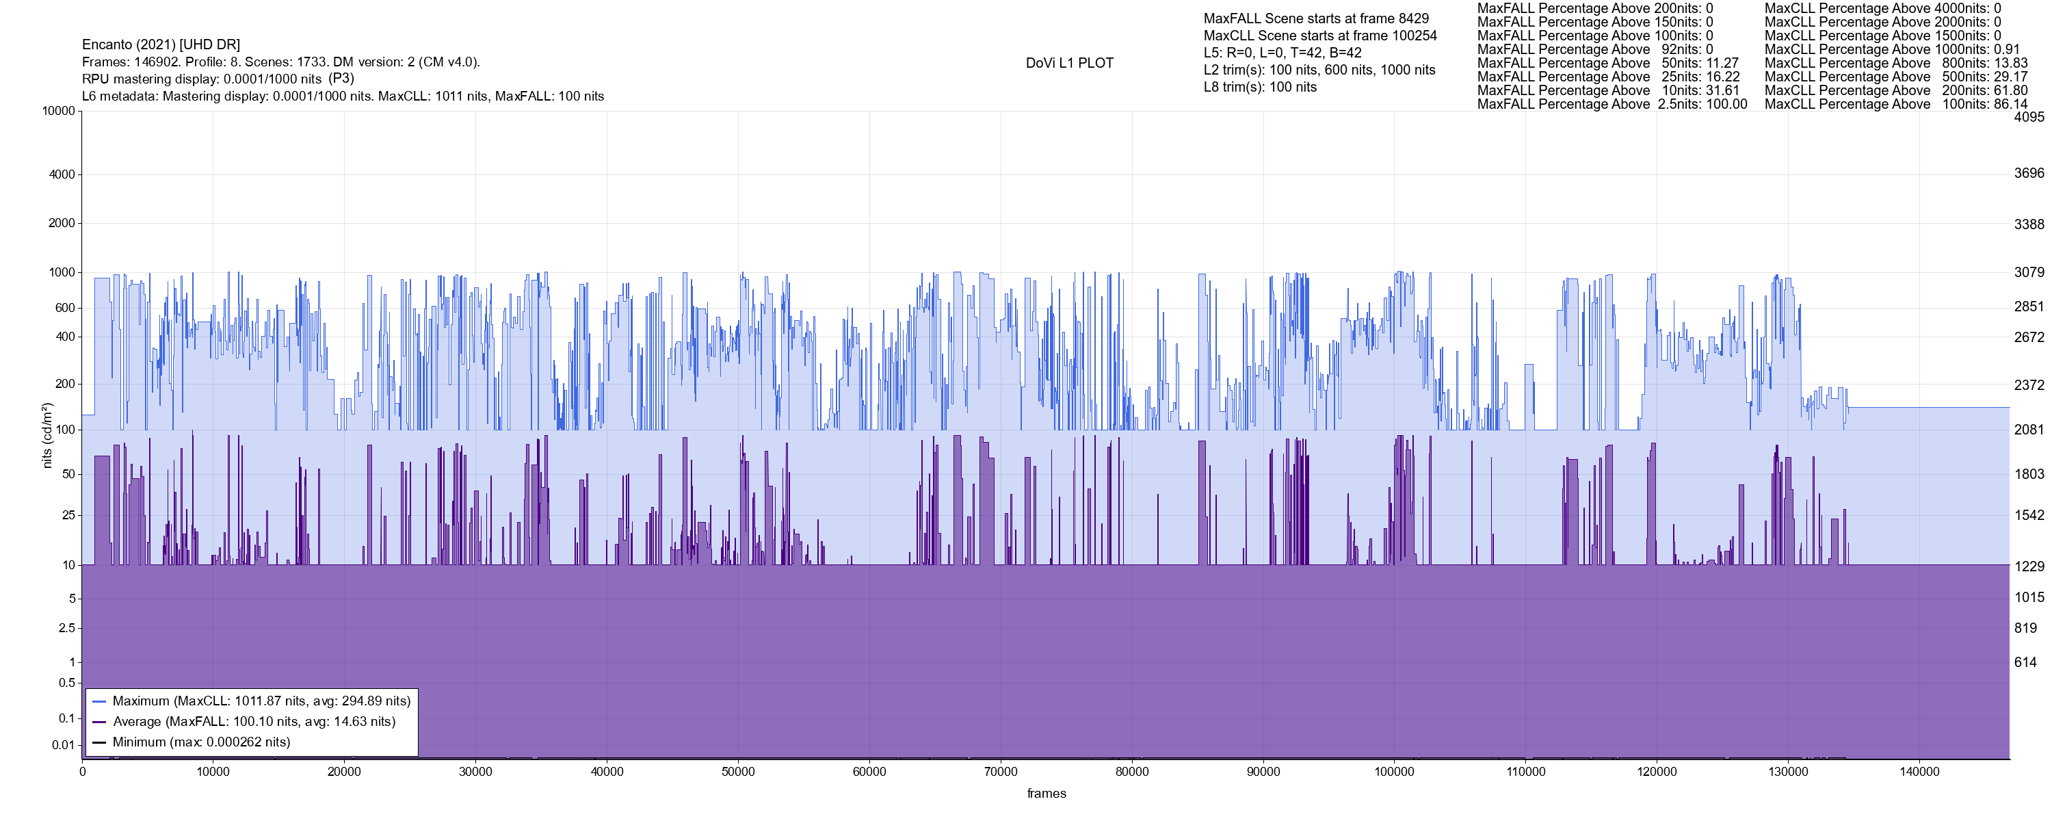Click MaxFALL Percentage Above 50nits stat
Image resolution: width=2052 pixels, height=821 pixels.
click(x=1607, y=63)
